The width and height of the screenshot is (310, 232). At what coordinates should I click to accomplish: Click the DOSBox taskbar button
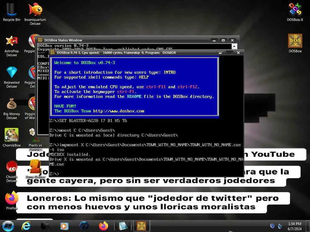[x=142, y=226]
